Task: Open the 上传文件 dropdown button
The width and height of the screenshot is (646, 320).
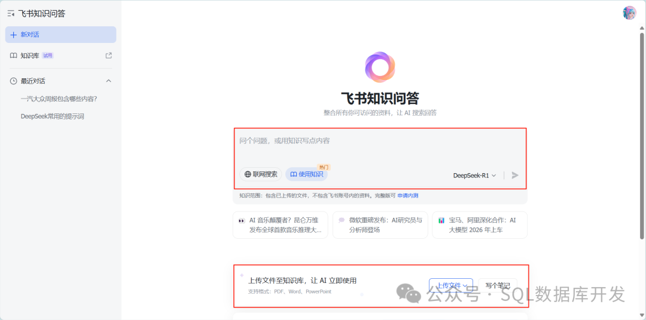Action: pos(451,285)
